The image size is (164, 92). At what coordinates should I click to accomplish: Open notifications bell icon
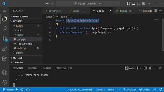pos(161,89)
